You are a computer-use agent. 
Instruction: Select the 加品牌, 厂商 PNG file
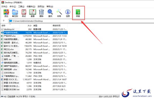34,56
